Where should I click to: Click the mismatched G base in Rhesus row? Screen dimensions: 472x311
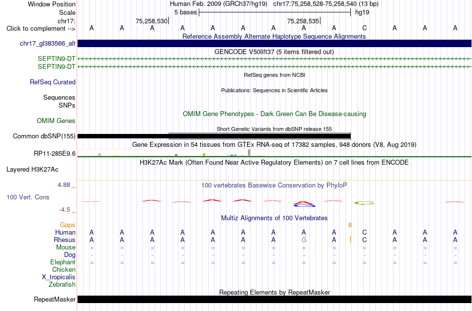pos(304,240)
